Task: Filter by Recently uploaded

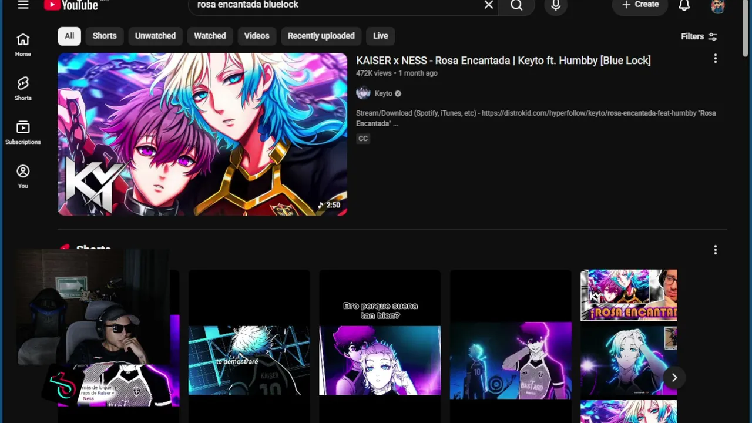Action: pyautogui.click(x=321, y=36)
